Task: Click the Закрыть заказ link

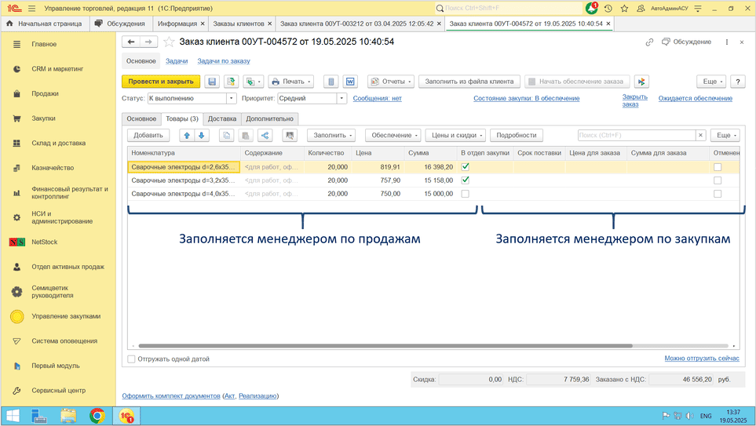Action: click(634, 100)
